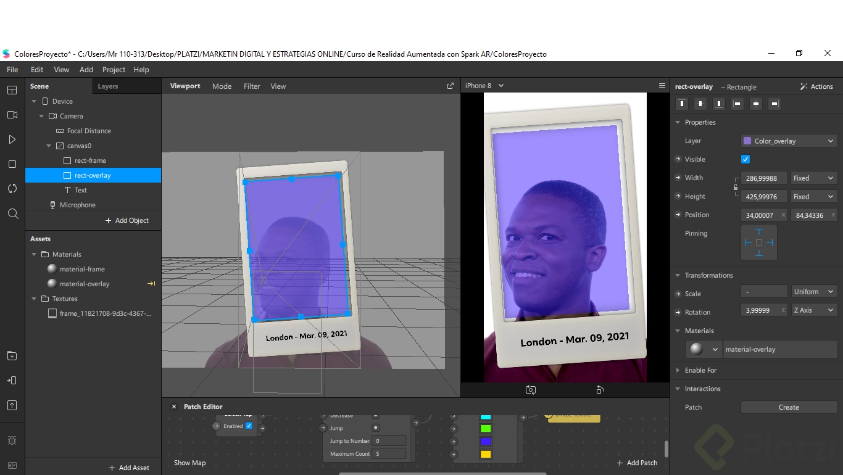Image resolution: width=843 pixels, height=475 pixels.
Task: Open the Layer Color_overlay dropdown
Action: click(x=789, y=141)
